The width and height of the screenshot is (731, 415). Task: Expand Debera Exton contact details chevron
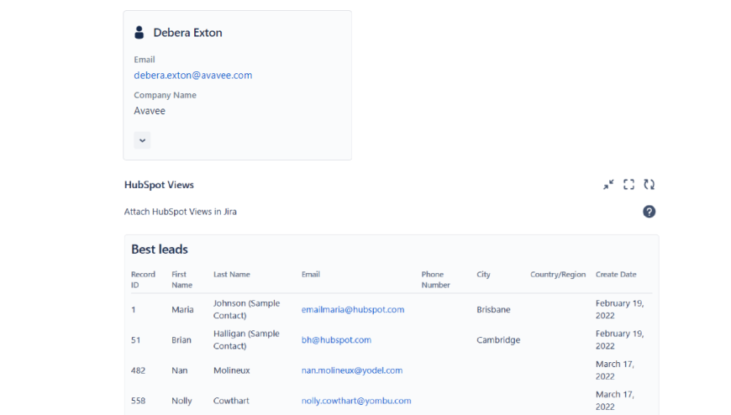[x=142, y=140]
